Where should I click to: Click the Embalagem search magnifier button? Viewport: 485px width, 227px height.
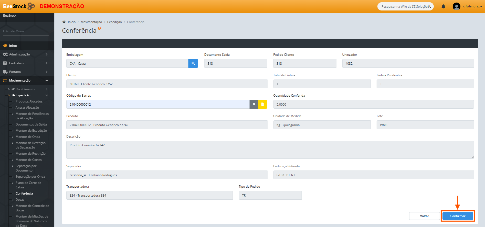point(193,63)
